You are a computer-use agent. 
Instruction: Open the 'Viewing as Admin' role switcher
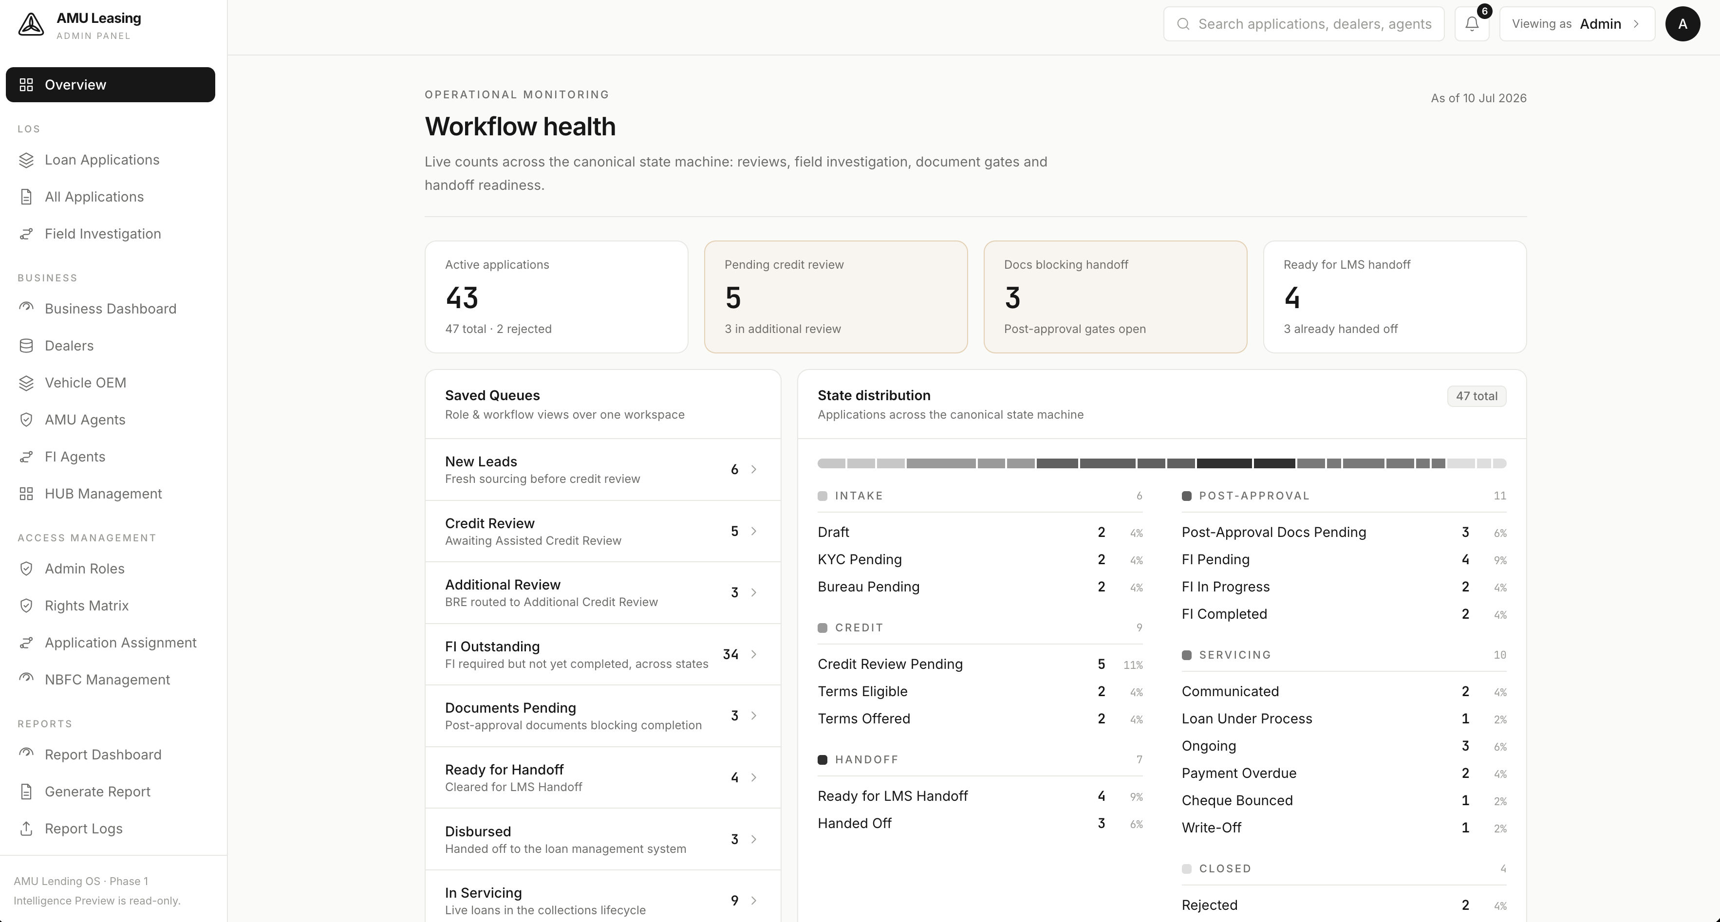[x=1577, y=24]
